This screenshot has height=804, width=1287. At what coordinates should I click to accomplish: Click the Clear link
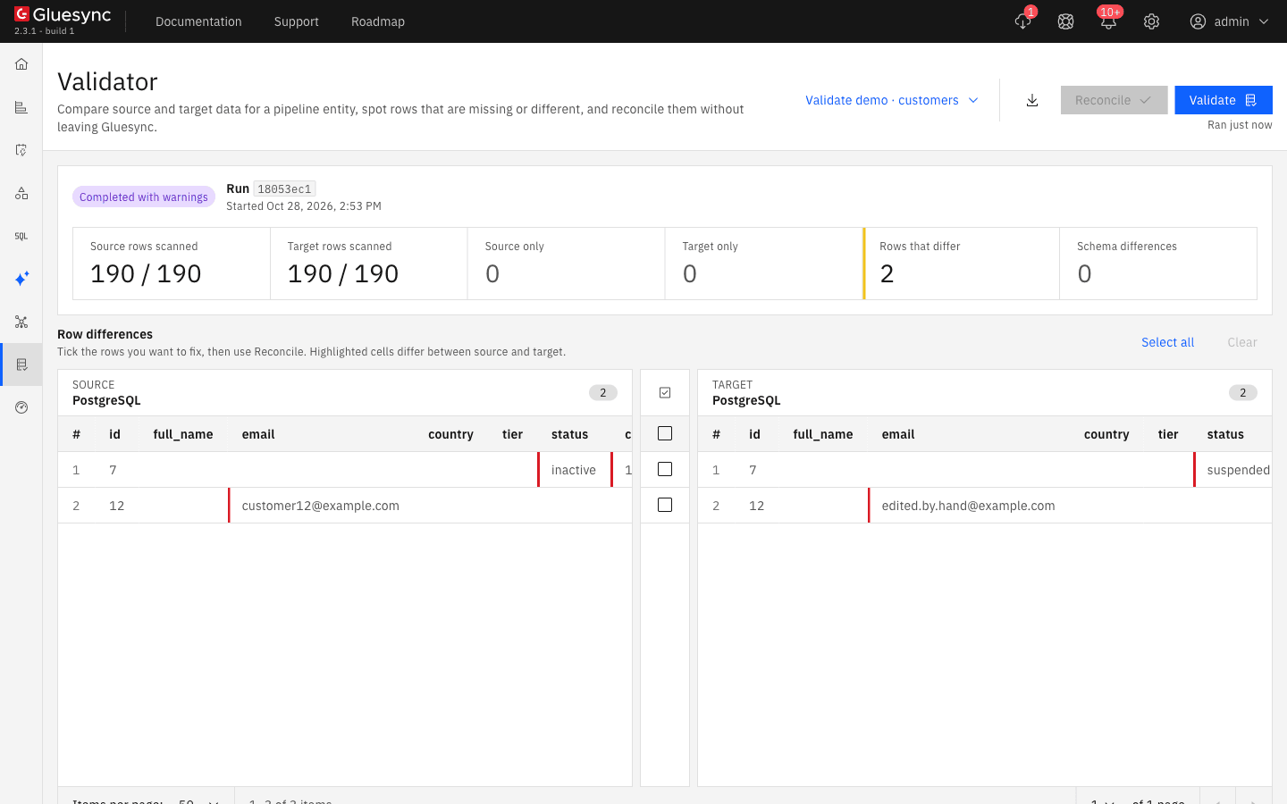pyautogui.click(x=1242, y=342)
